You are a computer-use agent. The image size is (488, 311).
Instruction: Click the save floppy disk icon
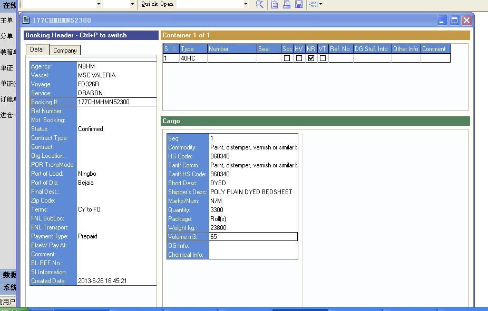299,4
